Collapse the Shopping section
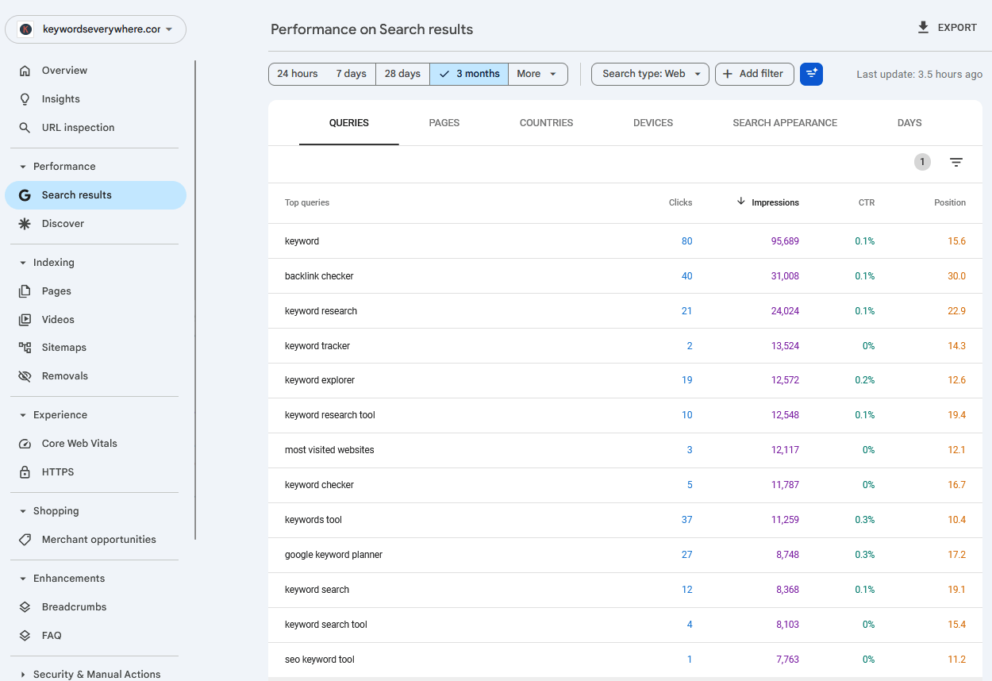Image resolution: width=992 pixels, height=681 pixels. pyautogui.click(x=23, y=511)
